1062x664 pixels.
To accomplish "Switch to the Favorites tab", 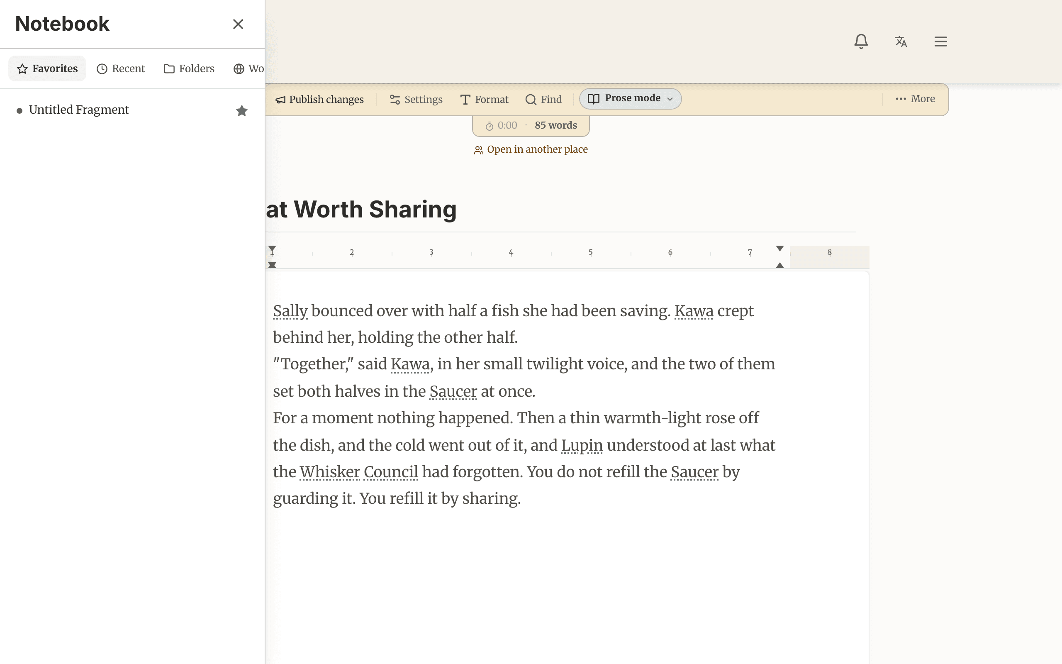I will click(47, 68).
